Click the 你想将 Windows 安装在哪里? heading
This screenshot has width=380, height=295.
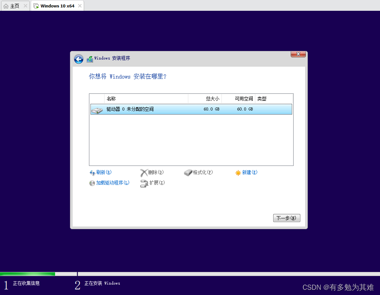(128, 77)
